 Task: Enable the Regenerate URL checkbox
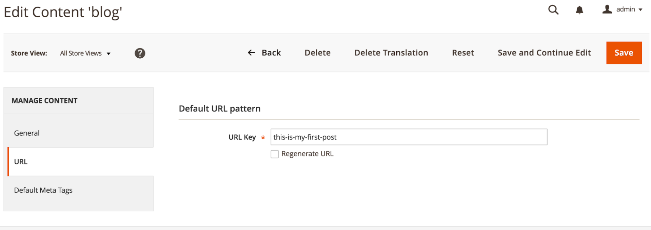coord(275,154)
